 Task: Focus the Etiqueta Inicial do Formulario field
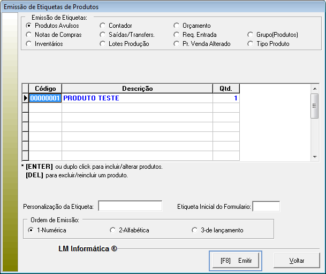[266, 206]
